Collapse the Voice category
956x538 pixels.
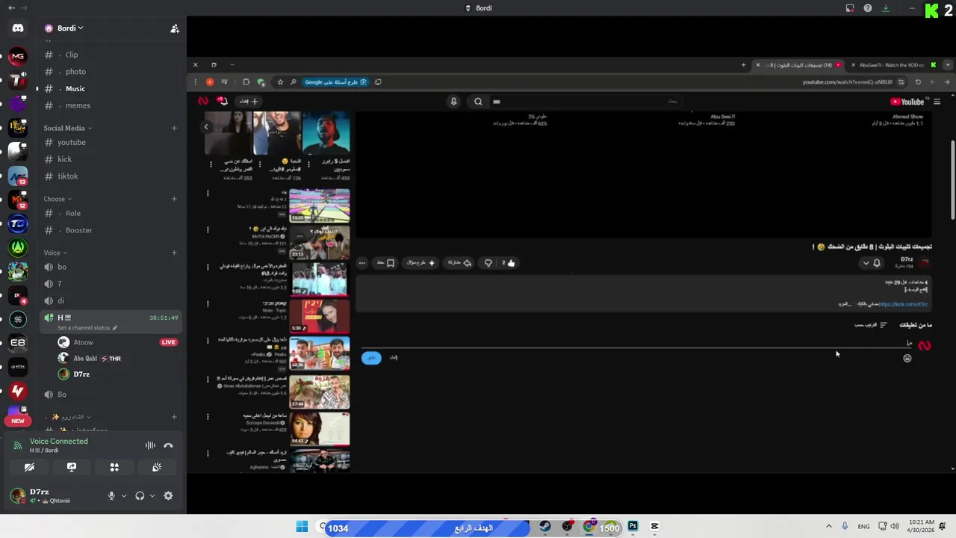coord(55,253)
